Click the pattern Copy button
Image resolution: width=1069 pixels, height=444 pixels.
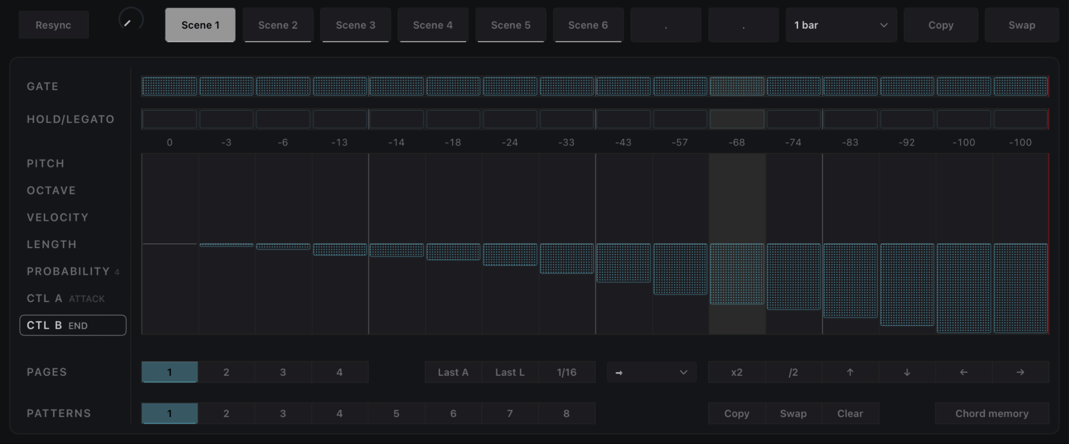tap(737, 413)
